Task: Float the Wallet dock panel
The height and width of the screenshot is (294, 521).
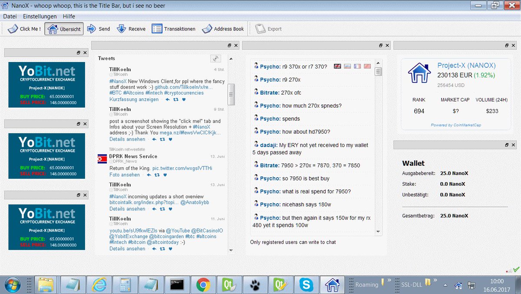Action: click(507, 145)
